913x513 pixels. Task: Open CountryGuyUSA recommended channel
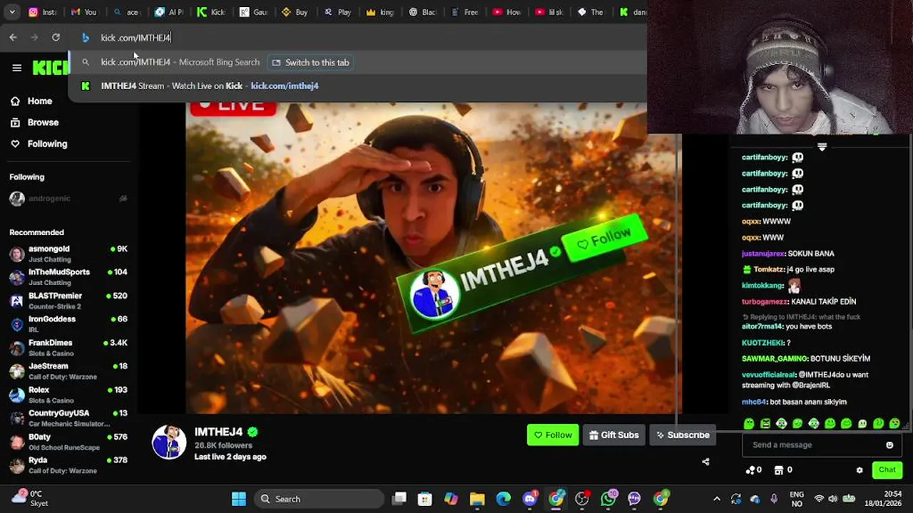[x=68, y=418]
